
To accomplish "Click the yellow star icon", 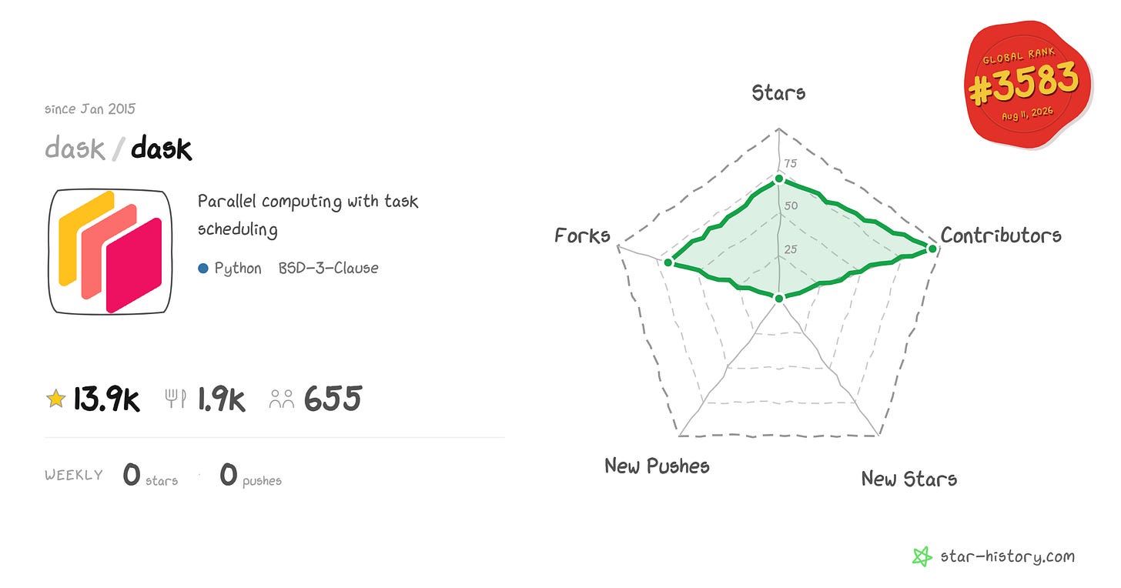I will click(55, 399).
